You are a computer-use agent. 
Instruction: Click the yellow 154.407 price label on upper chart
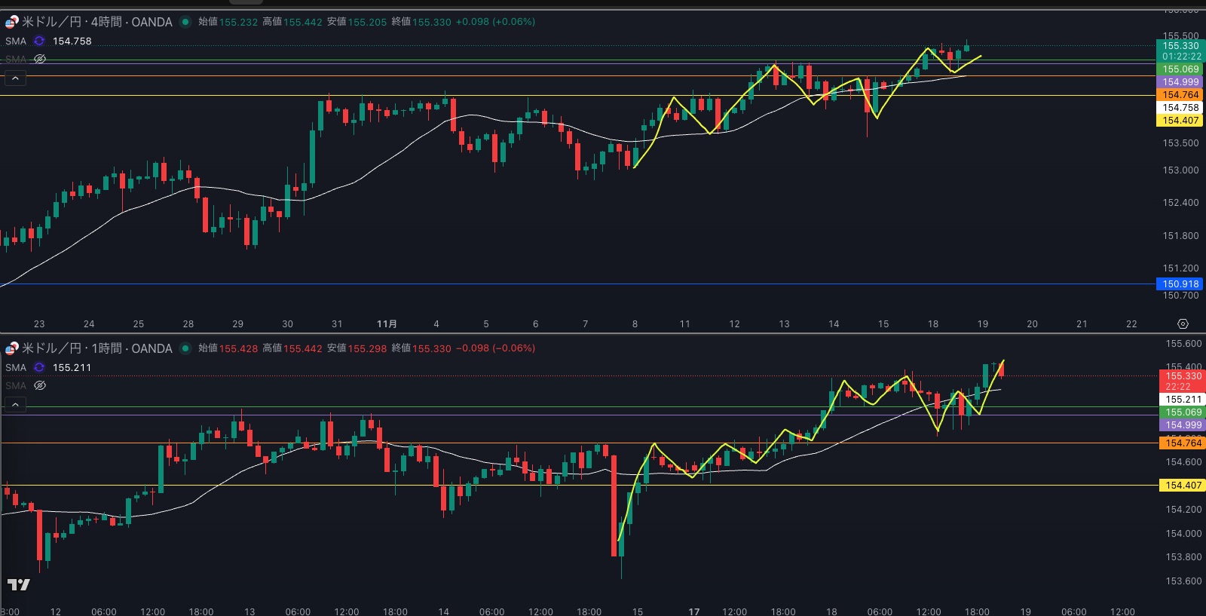click(1180, 121)
